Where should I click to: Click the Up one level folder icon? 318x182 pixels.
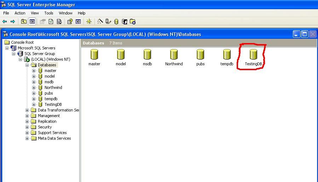(24, 22)
